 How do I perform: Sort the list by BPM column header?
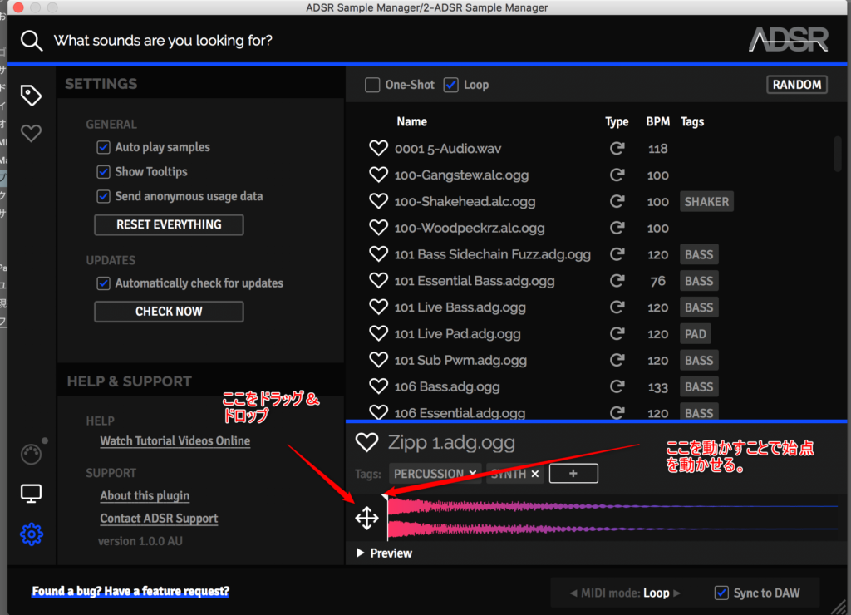[x=657, y=121]
